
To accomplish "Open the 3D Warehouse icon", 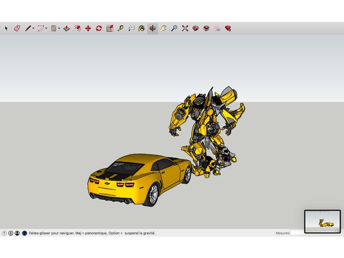I will [x=196, y=28].
